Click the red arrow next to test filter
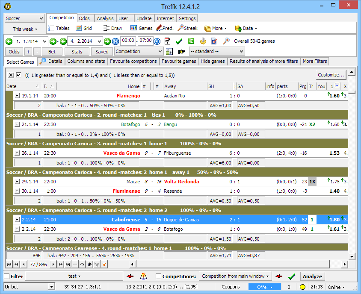Image resolution: width=361 pixels, height=294 pixels. click(130, 276)
